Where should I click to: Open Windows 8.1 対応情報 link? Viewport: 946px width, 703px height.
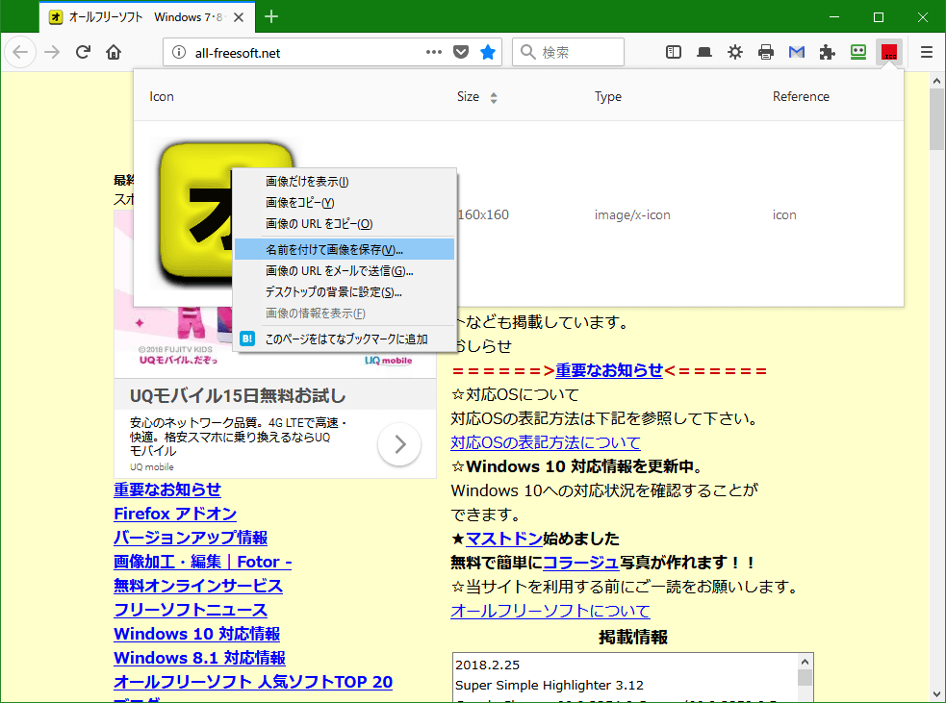[x=199, y=659]
